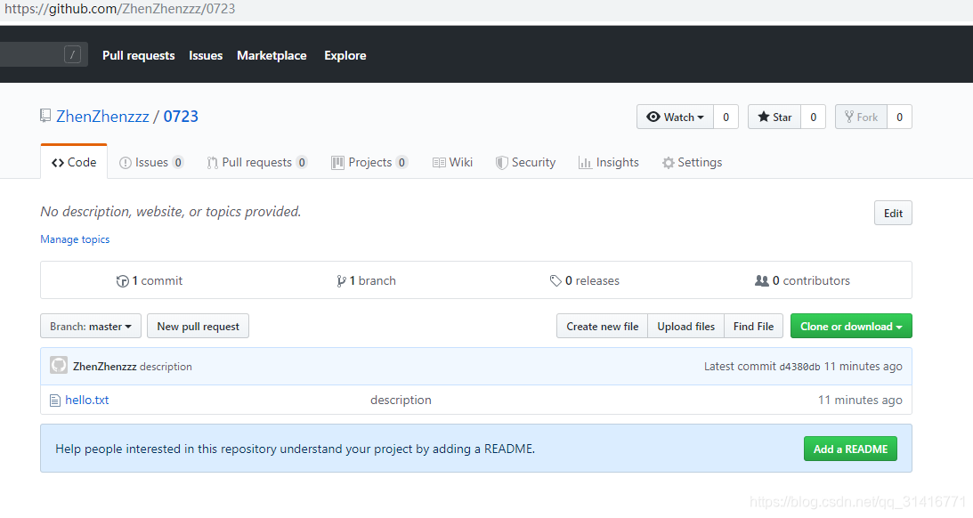Click the commit history clock icon
This screenshot has width=973, height=518.
[x=122, y=281]
